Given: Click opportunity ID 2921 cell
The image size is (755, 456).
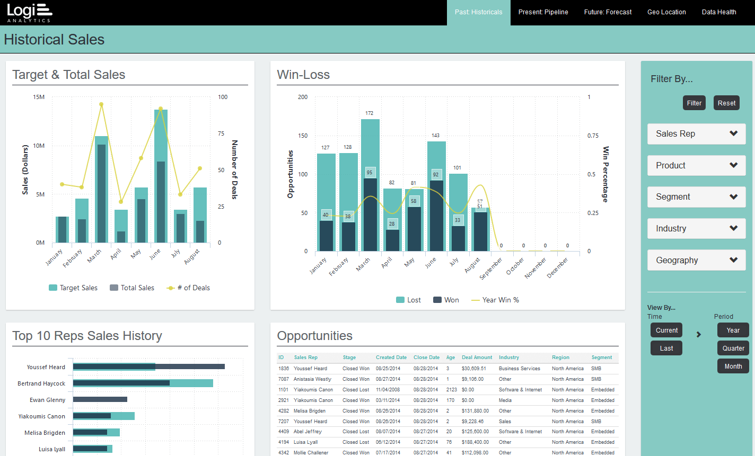Looking at the screenshot, I should coord(284,400).
